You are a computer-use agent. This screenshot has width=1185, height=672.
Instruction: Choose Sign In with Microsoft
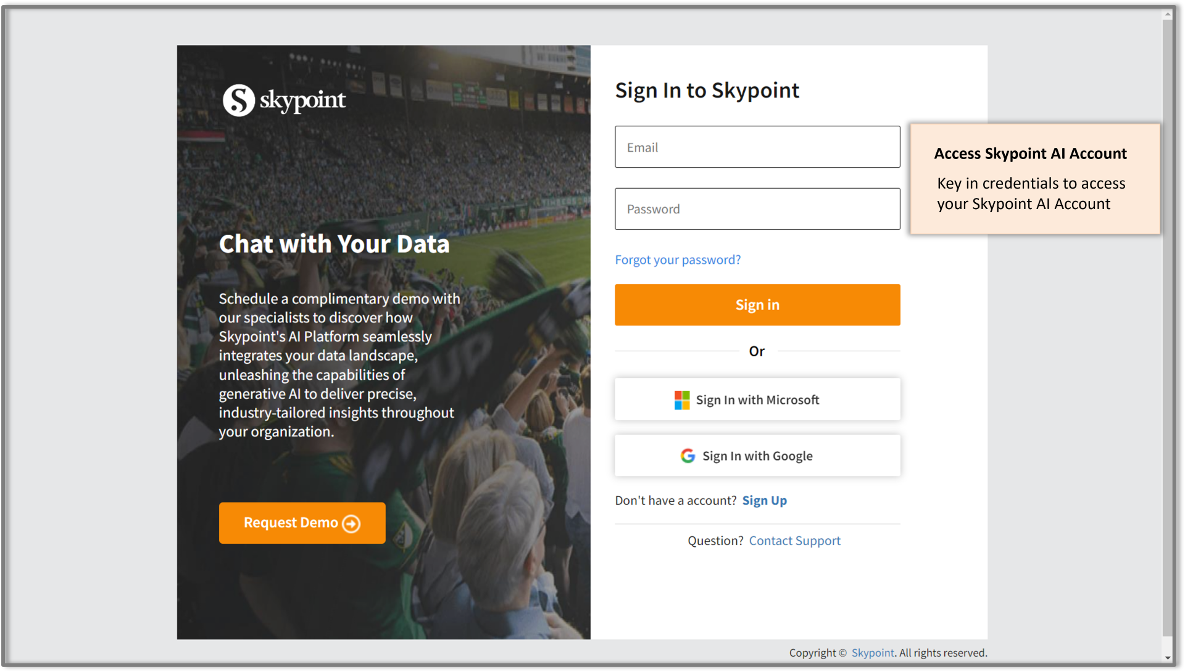[x=757, y=400]
